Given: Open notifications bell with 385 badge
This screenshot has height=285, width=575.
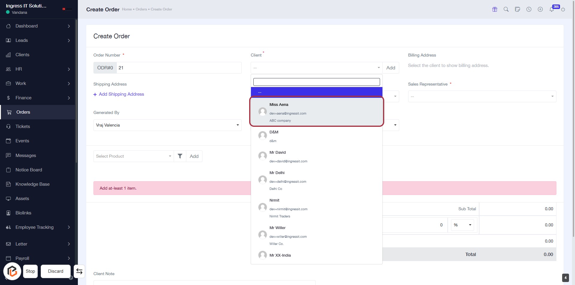Looking at the screenshot, I should pyautogui.click(x=552, y=9).
